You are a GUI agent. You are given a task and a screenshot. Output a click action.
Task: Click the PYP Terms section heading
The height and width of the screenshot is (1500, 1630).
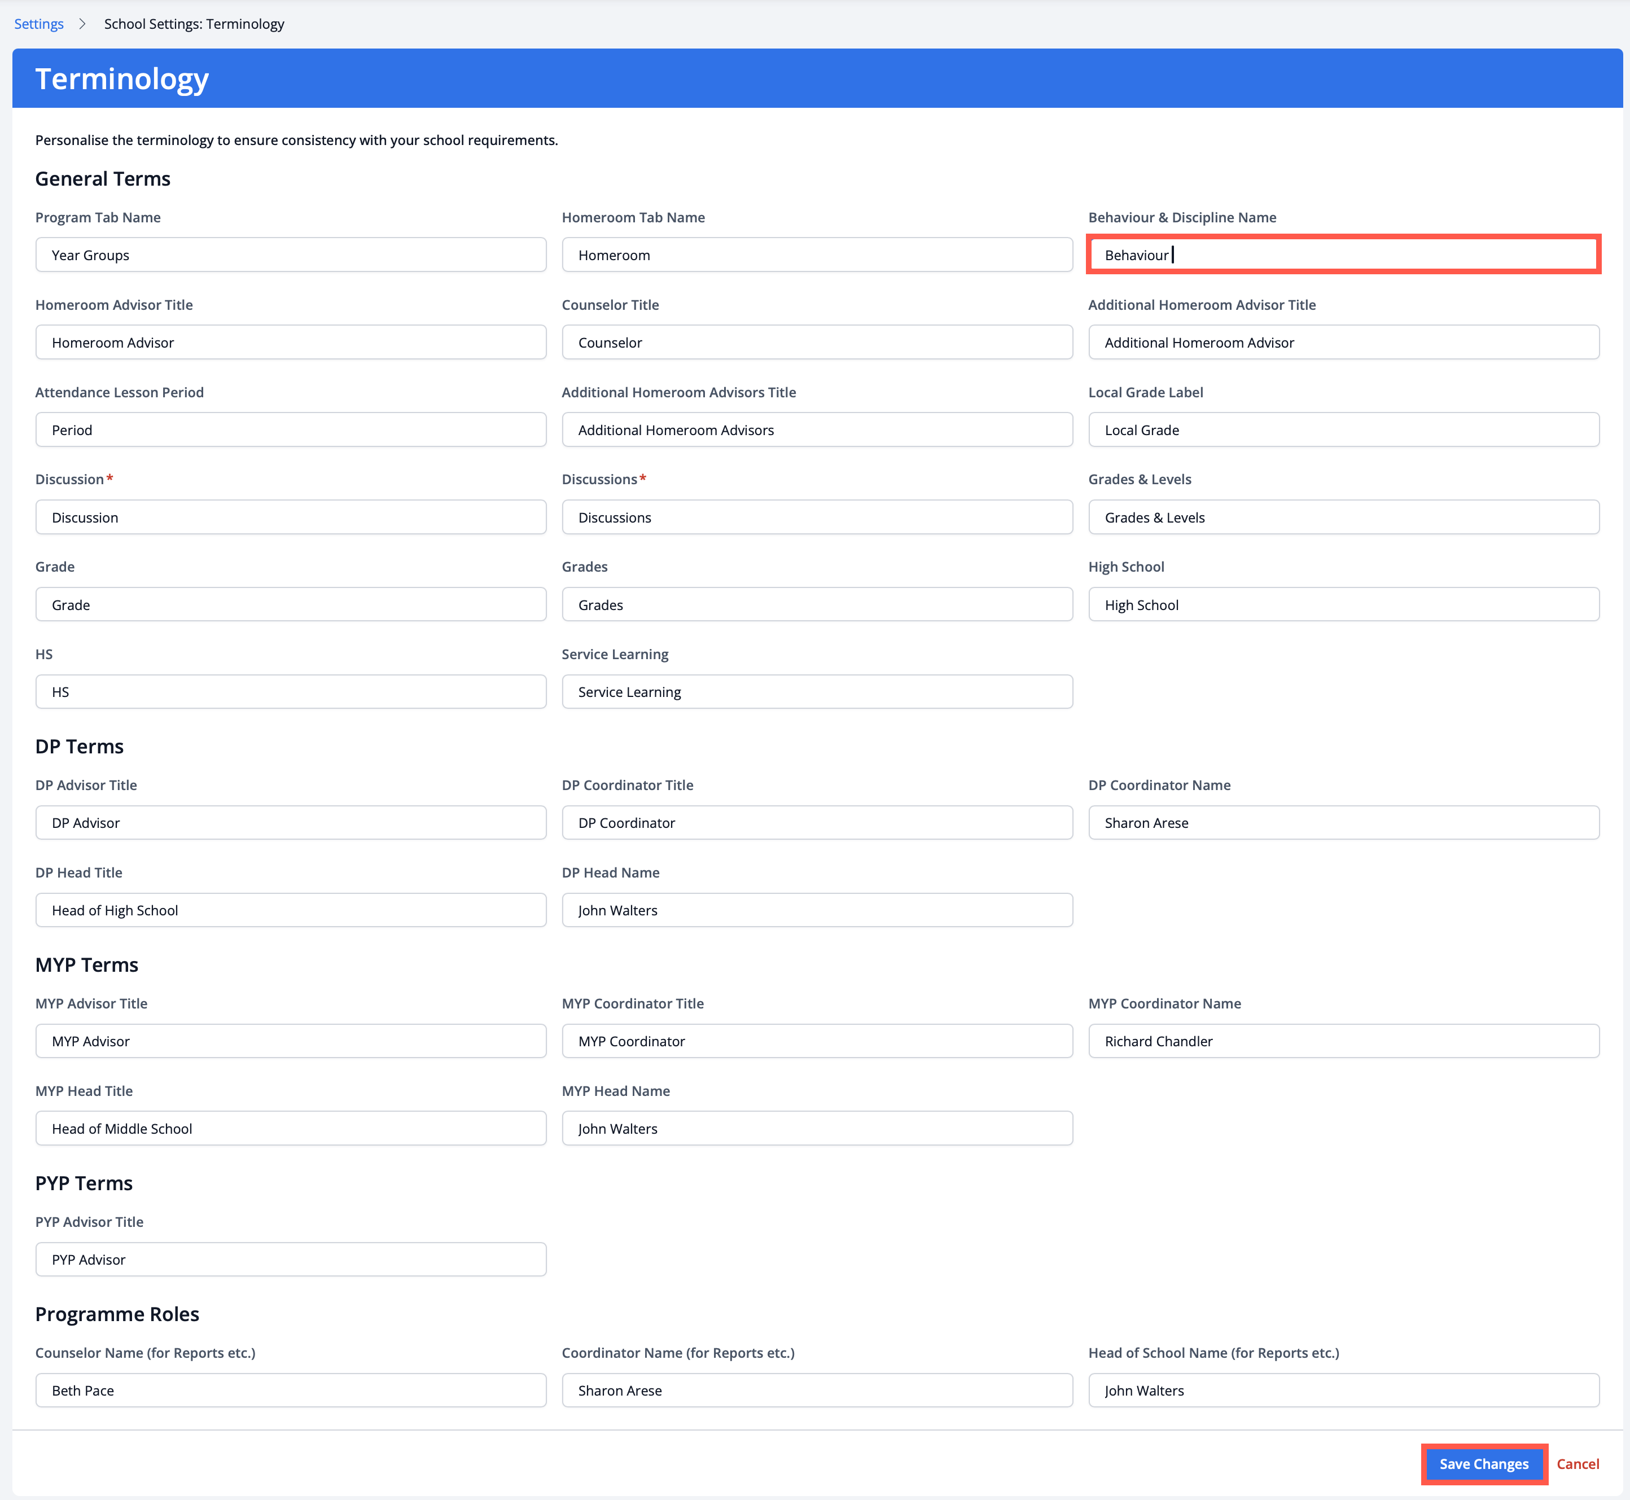84,1183
